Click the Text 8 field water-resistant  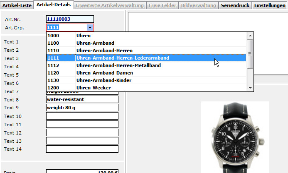[x=82, y=99]
